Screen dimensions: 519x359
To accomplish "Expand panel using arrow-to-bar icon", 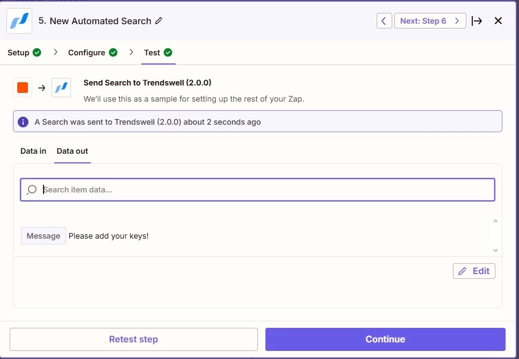I will tap(477, 21).
